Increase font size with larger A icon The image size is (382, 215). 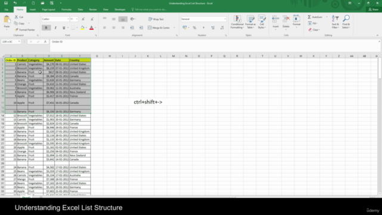(83, 19)
